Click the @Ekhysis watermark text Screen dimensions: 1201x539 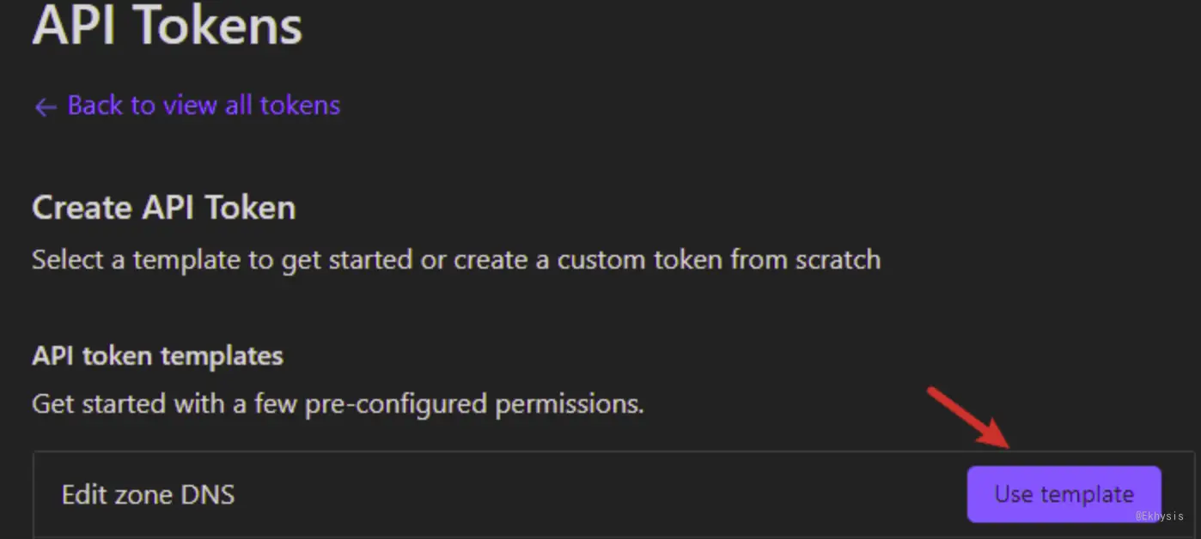coord(1159,516)
